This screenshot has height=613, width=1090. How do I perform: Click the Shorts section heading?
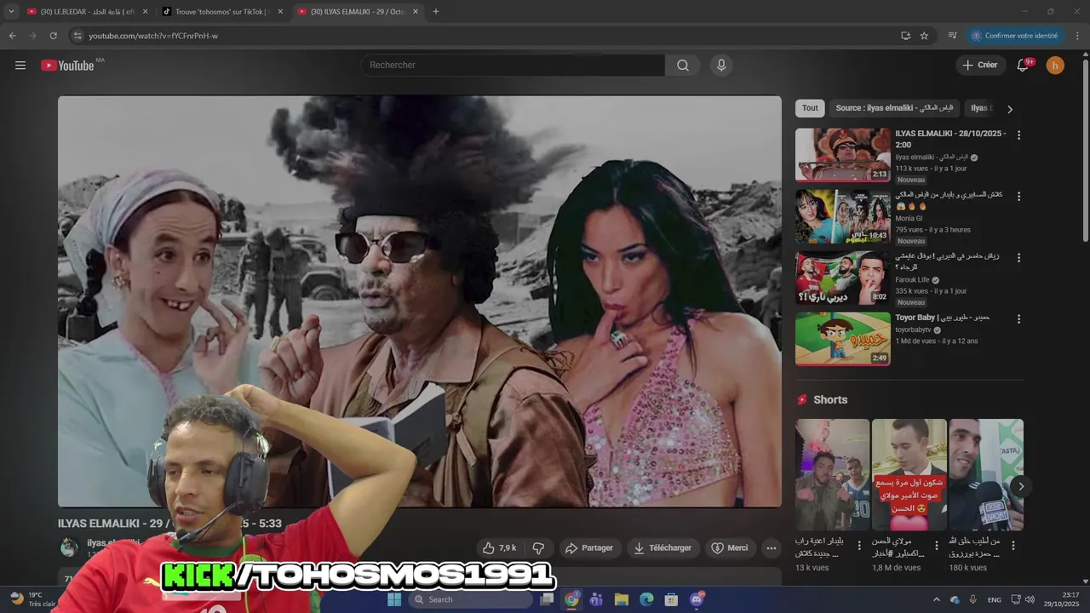(x=830, y=400)
